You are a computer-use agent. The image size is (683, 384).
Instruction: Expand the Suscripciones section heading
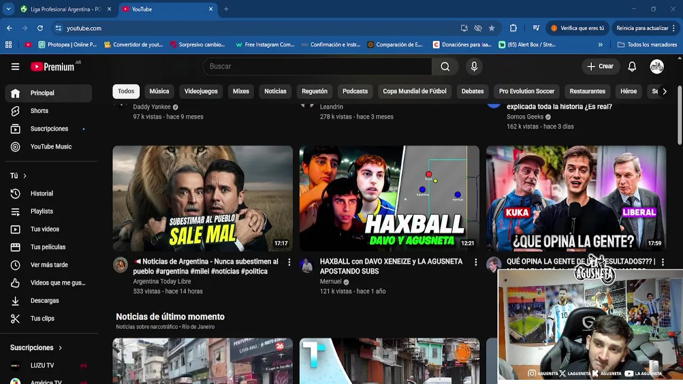(x=36, y=348)
